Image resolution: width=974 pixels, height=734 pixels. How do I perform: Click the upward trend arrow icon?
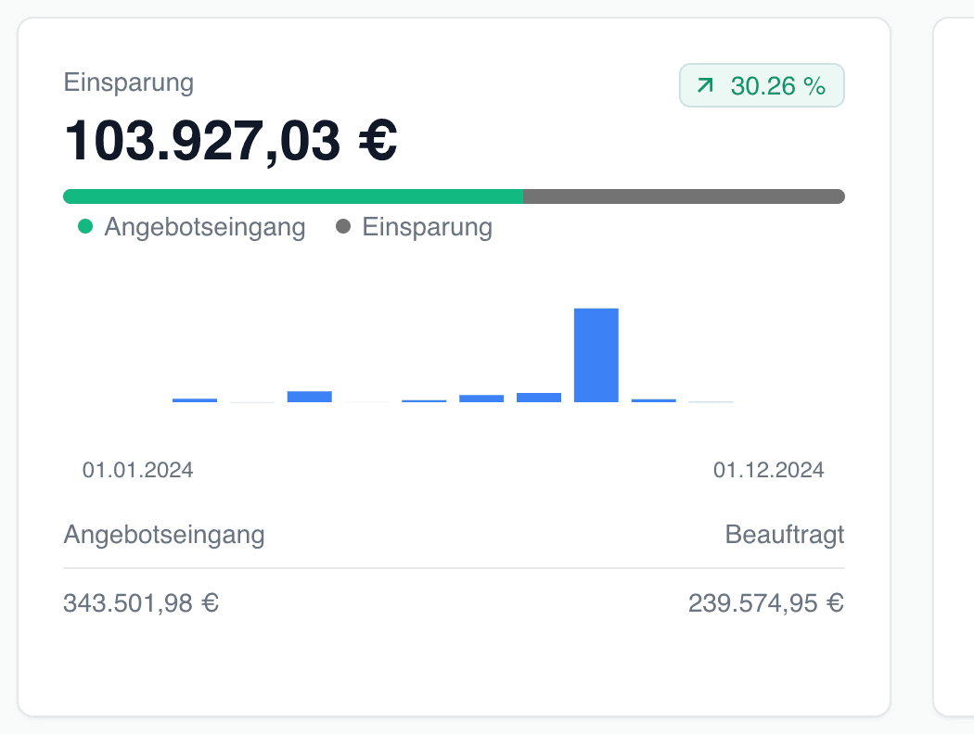(x=706, y=86)
